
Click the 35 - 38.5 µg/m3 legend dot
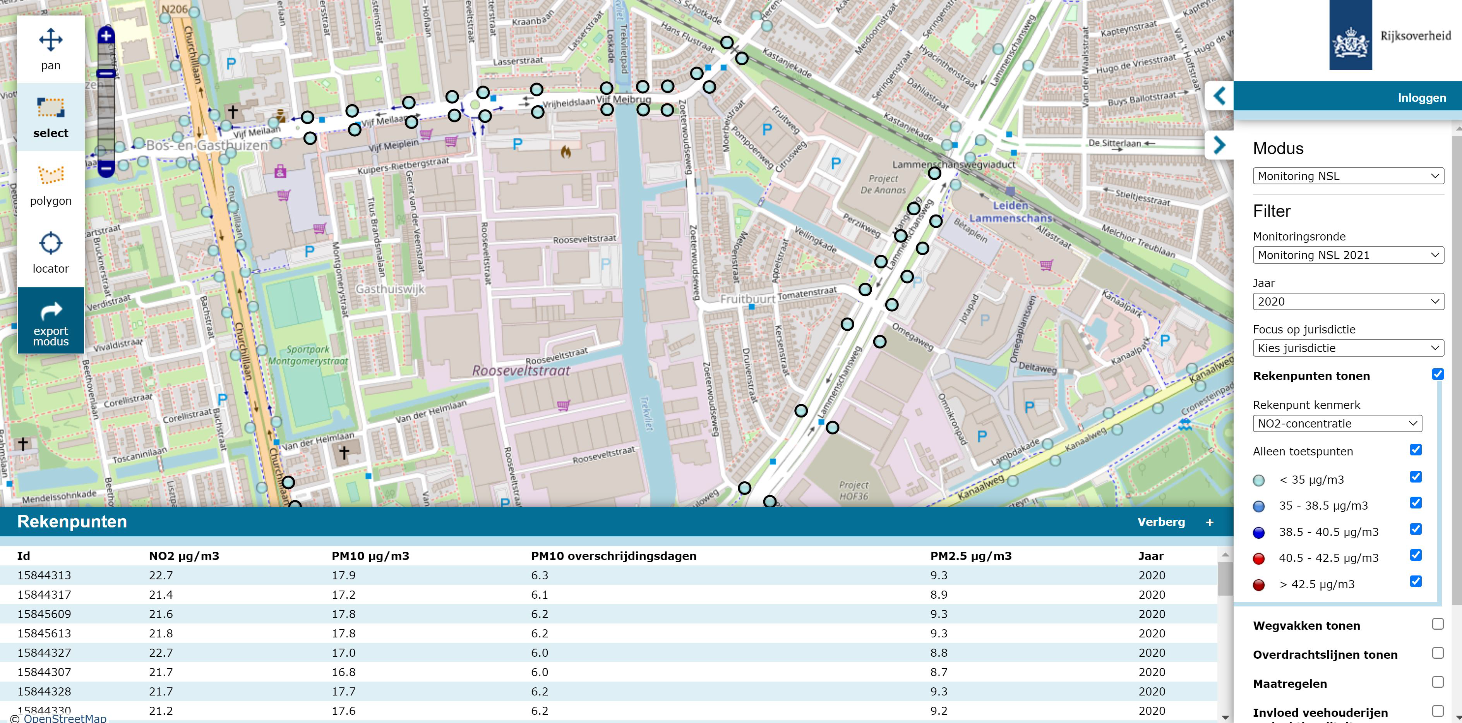1258,507
